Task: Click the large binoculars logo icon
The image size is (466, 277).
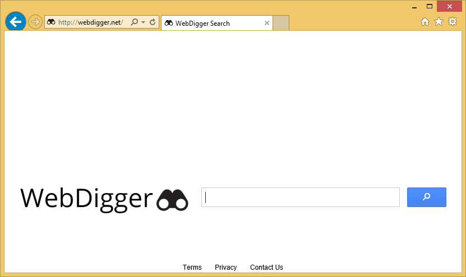Action: coord(172,200)
